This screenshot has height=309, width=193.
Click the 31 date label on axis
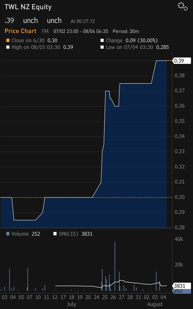click(138, 297)
